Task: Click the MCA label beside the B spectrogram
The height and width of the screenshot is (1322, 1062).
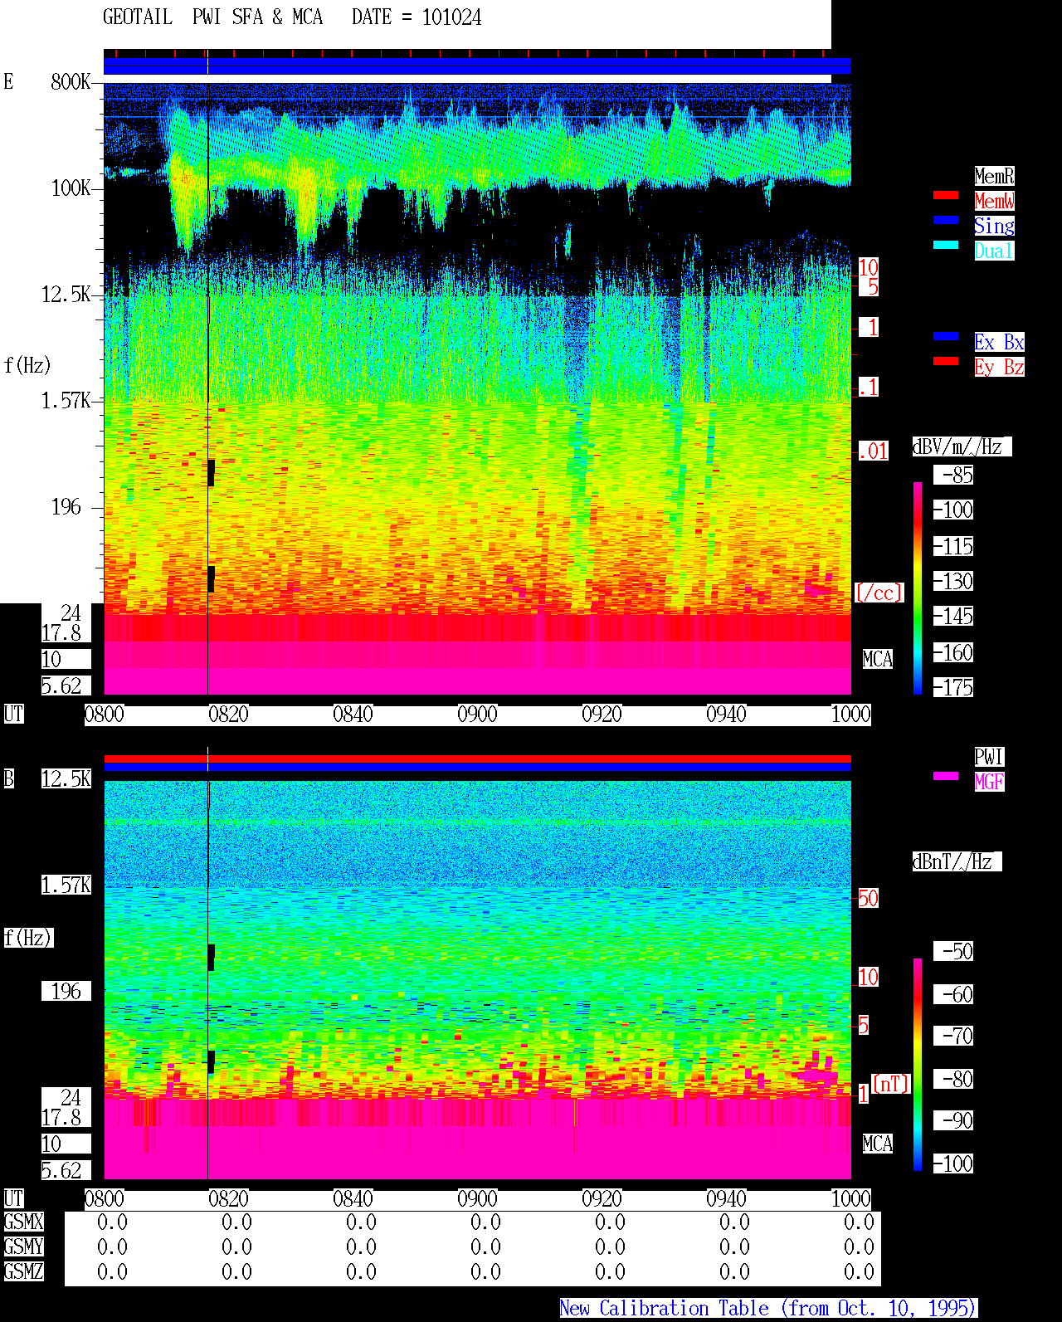Action: (878, 1144)
